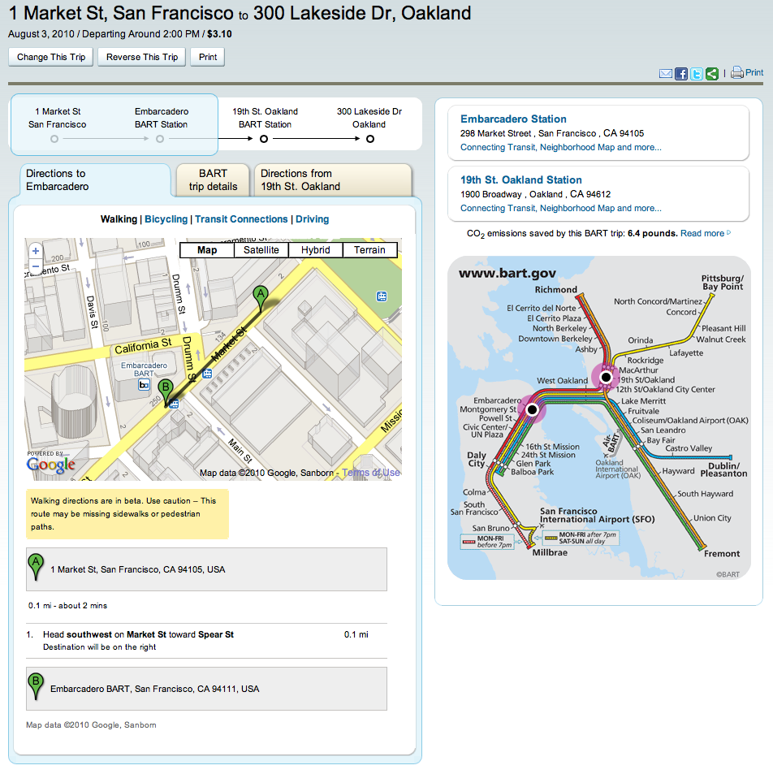The width and height of the screenshot is (773, 774).
Task: Share this trip on Facebook
Action: 681,74
